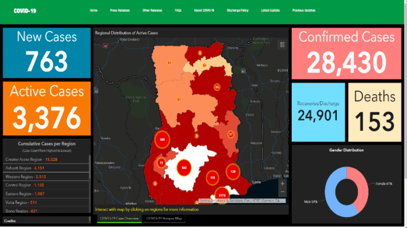Switch to COVID-19 Hotspot Map tab

[x=164, y=219]
